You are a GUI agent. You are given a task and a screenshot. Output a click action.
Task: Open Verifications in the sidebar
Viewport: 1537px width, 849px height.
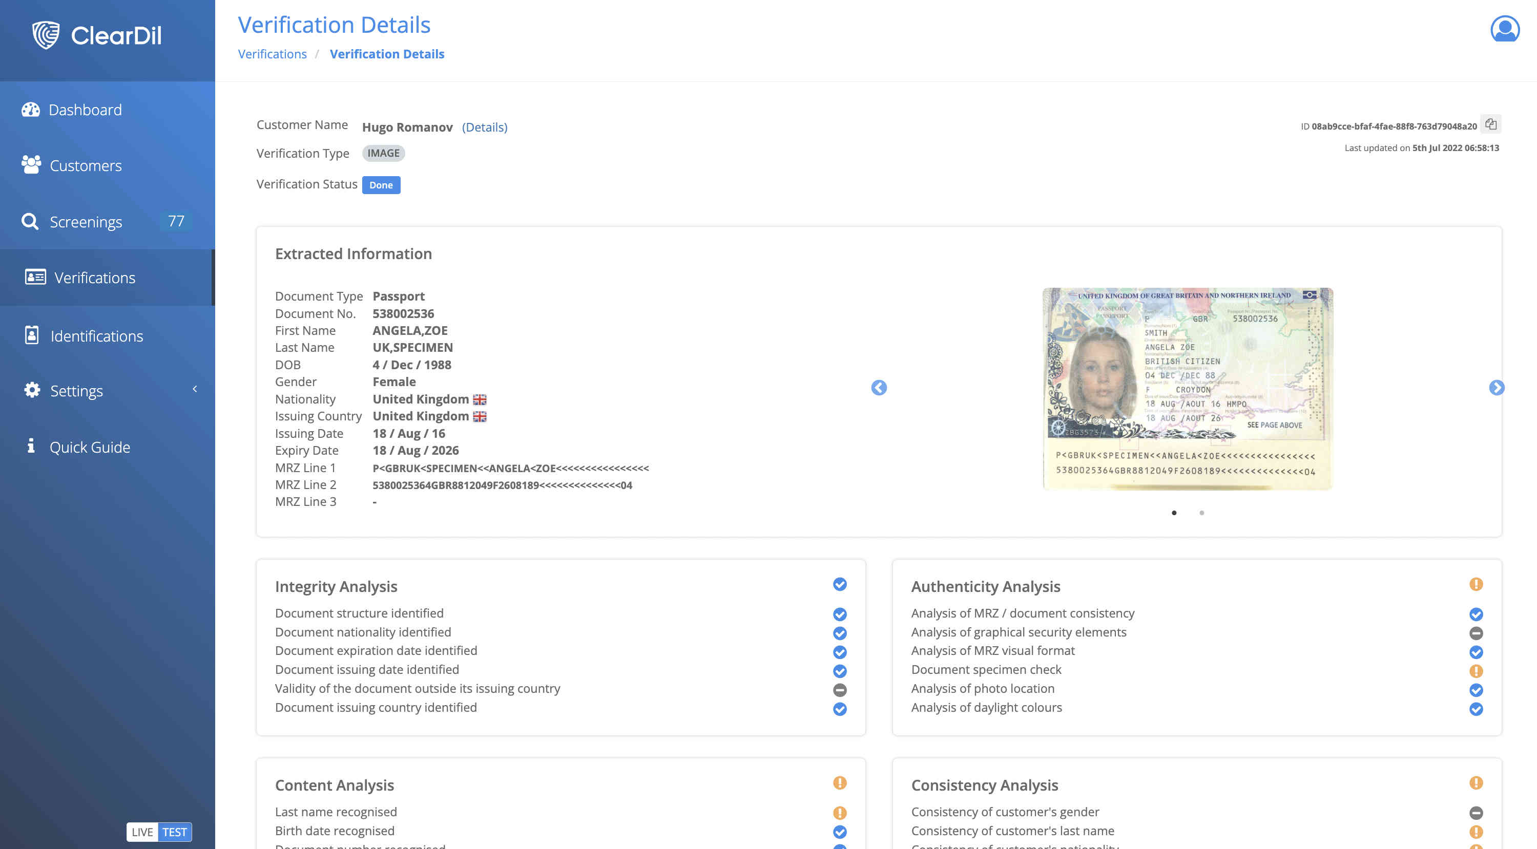click(108, 277)
